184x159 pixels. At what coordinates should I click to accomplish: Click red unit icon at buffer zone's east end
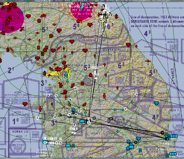[x=128, y=45]
